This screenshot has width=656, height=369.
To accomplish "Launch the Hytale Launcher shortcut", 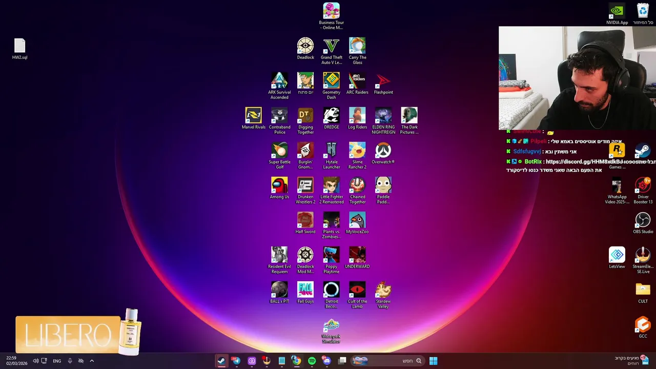I will tap(331, 156).
